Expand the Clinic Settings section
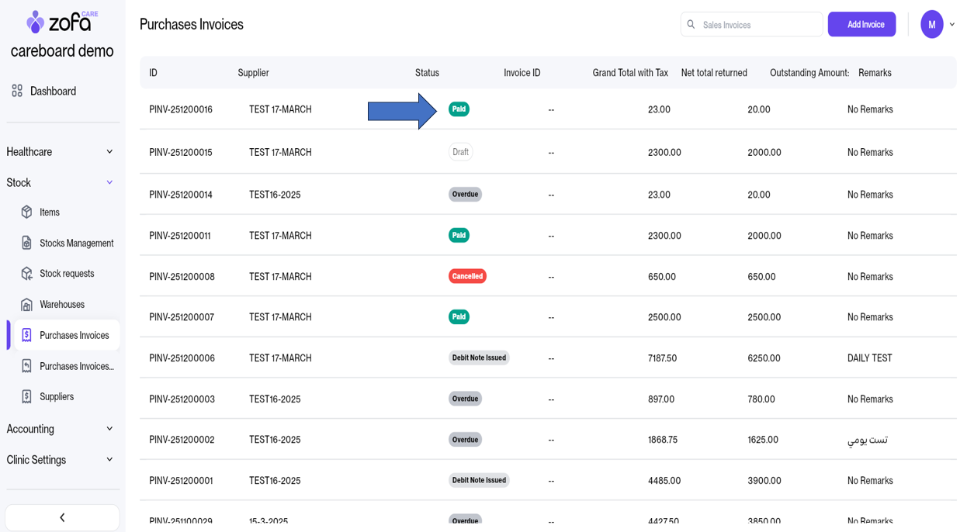967x532 pixels. (109, 460)
